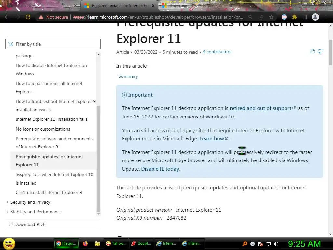Image resolution: width=333 pixels, height=250 pixels.
Task: Open the network tray icon
Action: click(268, 244)
